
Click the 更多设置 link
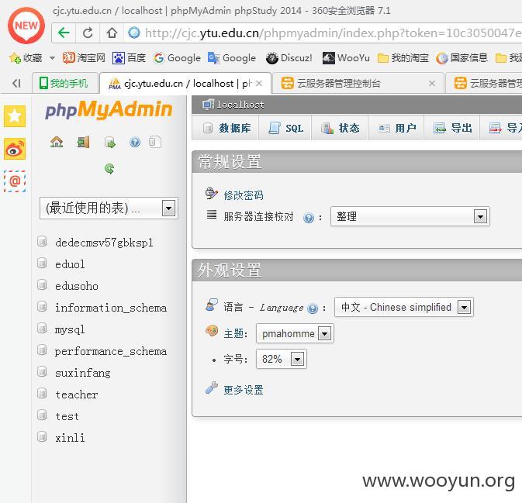(244, 390)
